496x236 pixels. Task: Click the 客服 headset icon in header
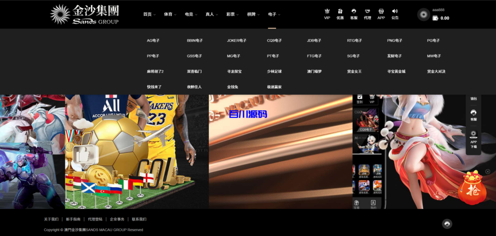point(354,11)
